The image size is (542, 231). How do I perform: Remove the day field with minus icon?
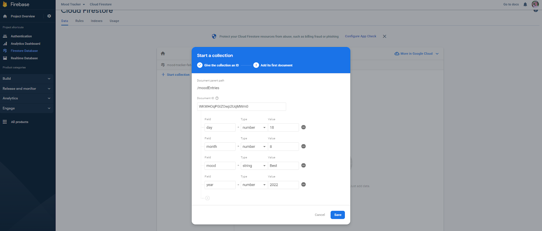point(304,127)
